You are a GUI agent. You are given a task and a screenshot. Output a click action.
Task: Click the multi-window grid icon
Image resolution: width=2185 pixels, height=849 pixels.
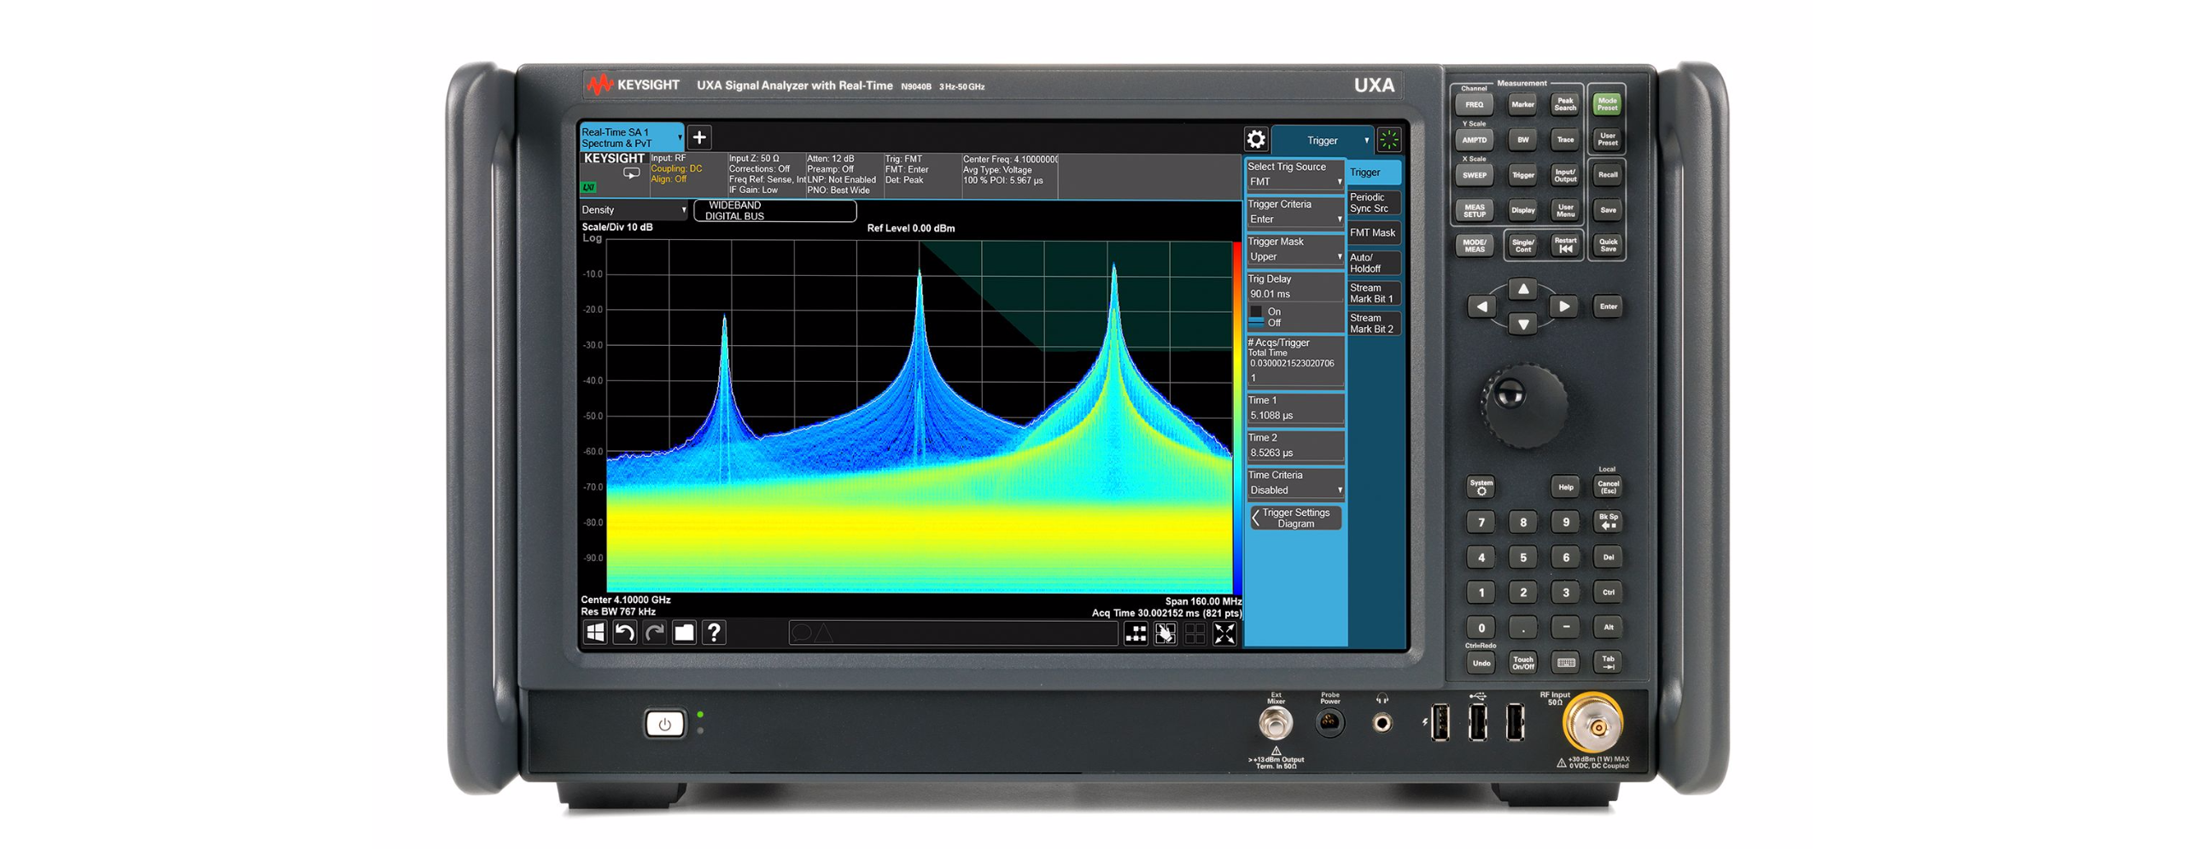pyautogui.click(x=1195, y=633)
